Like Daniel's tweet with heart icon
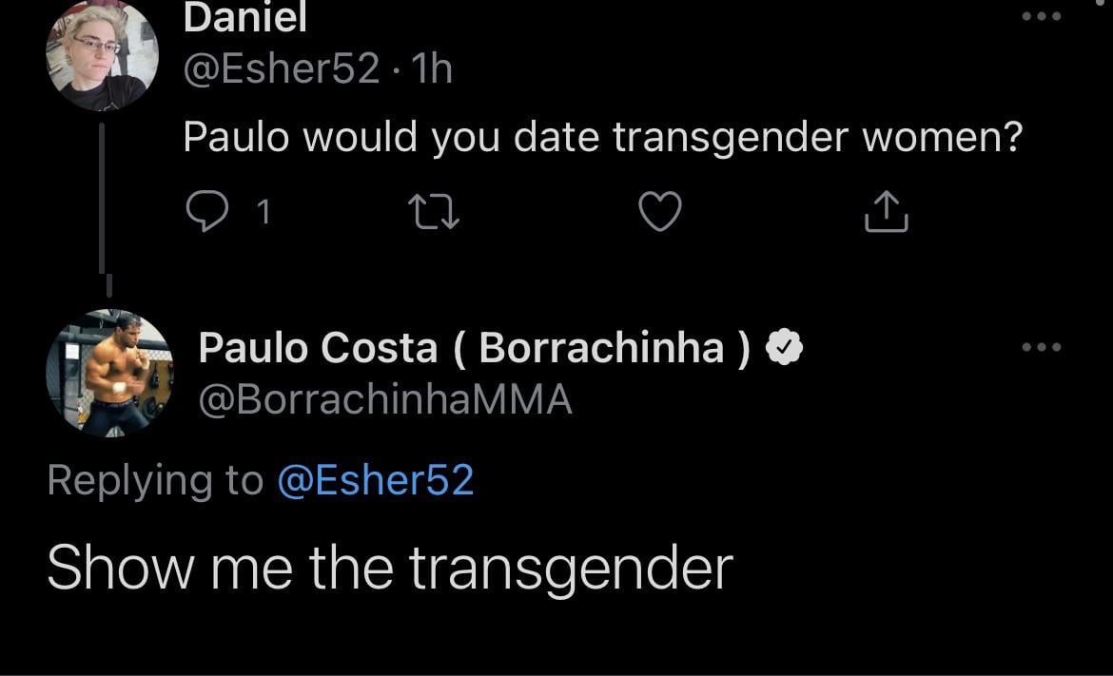 [x=660, y=211]
